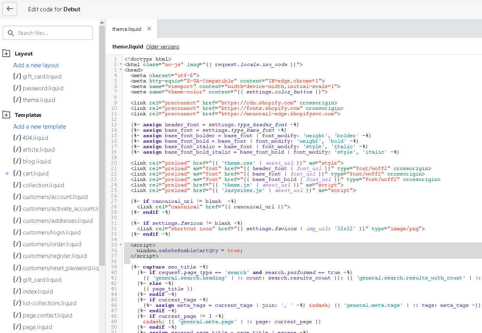This screenshot has height=333, width=482.
Task: Open Older versions link
Action: [x=162, y=47]
